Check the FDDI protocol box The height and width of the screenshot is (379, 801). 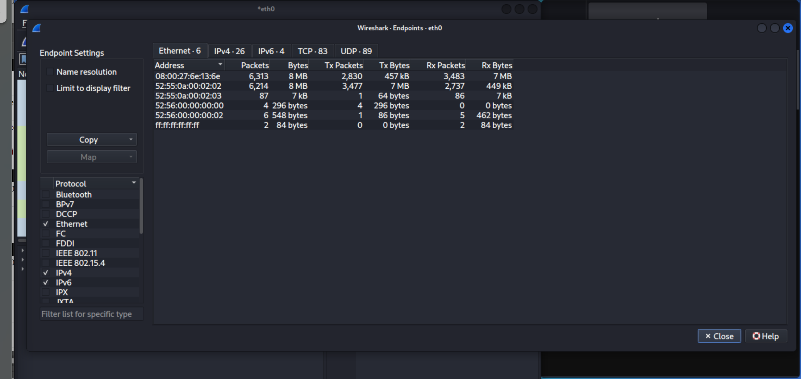click(46, 243)
